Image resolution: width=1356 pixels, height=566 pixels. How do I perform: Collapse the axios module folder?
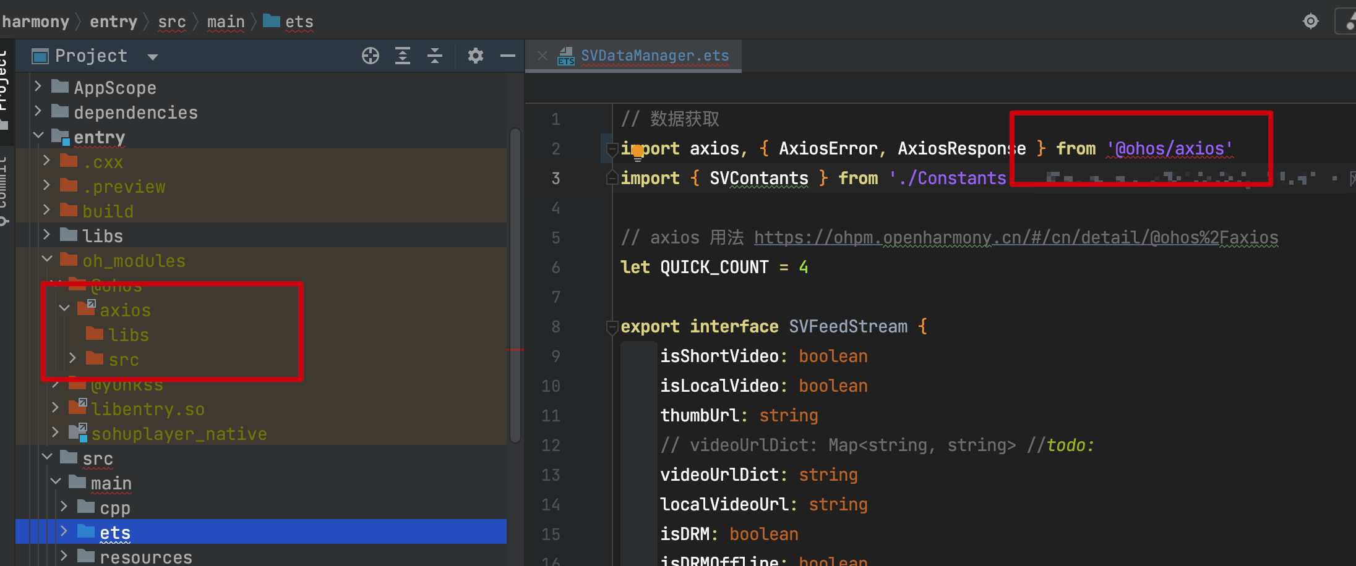(x=64, y=308)
